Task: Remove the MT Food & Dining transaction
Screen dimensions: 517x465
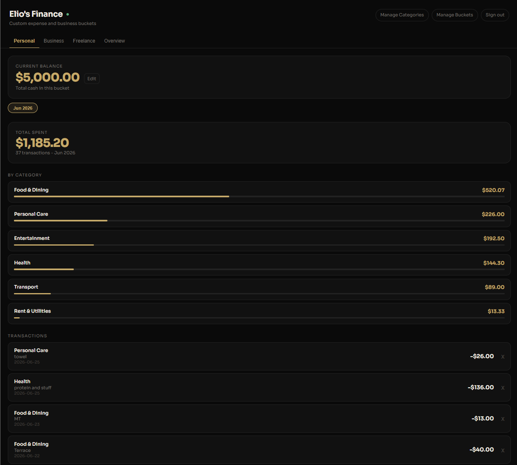Action: click(503, 419)
